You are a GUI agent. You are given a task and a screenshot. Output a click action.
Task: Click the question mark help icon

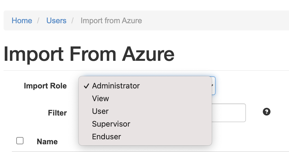pos(267,112)
